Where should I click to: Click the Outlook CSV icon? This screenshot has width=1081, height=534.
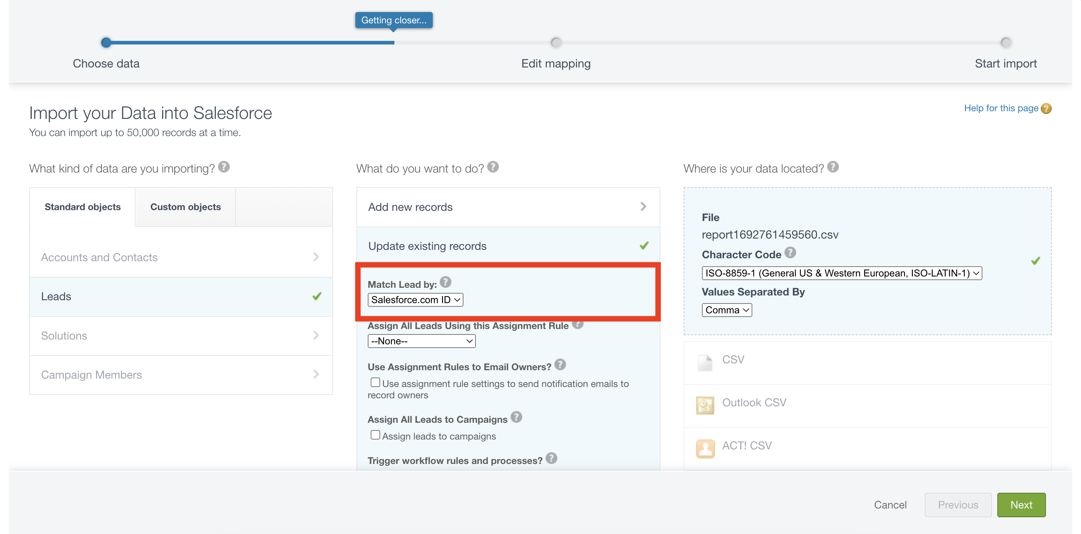pyautogui.click(x=705, y=405)
